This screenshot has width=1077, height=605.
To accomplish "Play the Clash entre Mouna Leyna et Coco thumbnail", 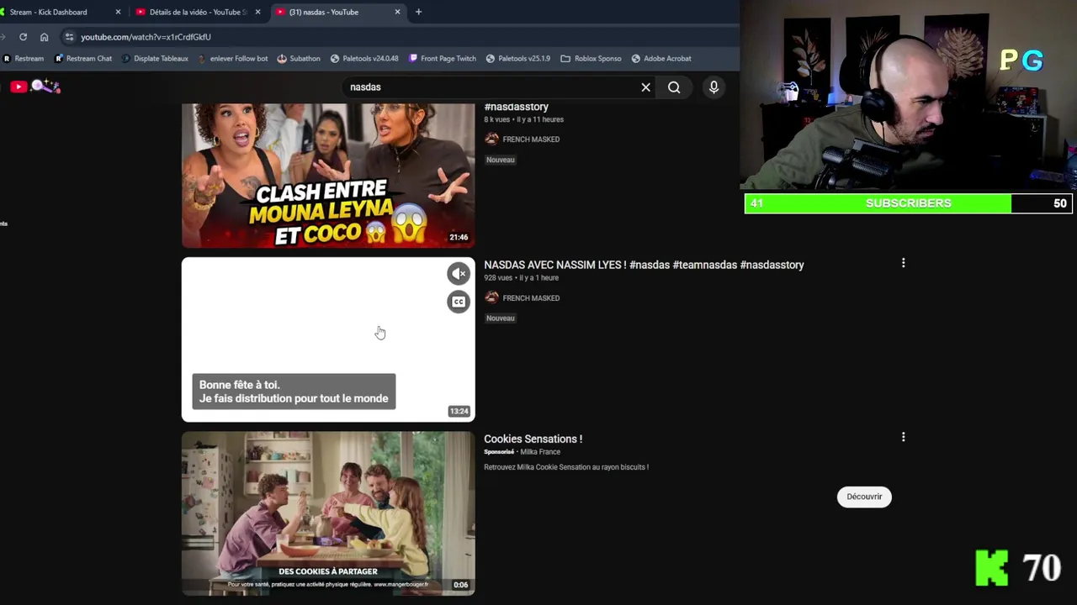I will [x=328, y=176].
